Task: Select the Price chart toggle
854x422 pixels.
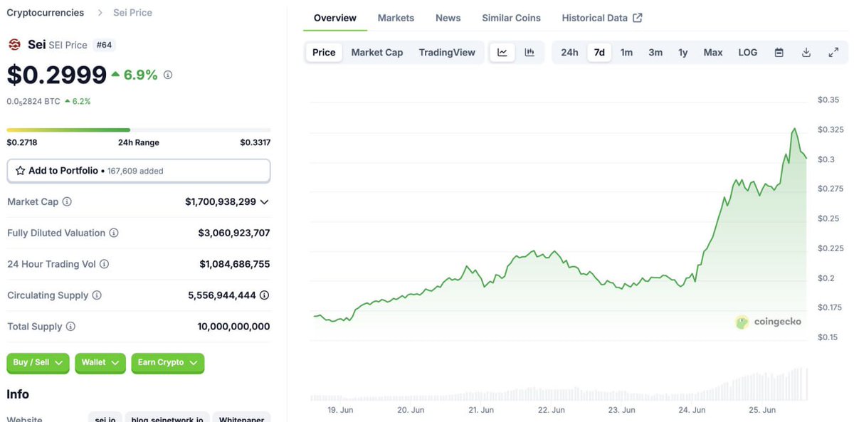Action: 324,53
